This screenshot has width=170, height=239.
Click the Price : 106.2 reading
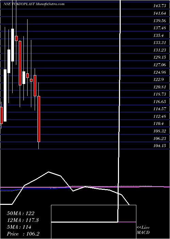24,234
